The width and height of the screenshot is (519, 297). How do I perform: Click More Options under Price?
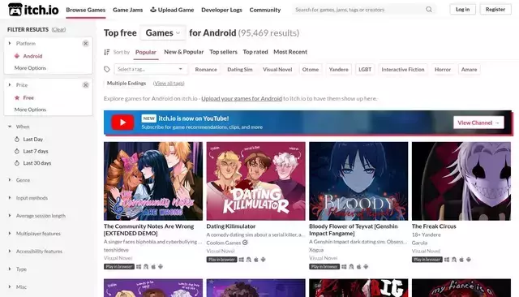pos(30,110)
